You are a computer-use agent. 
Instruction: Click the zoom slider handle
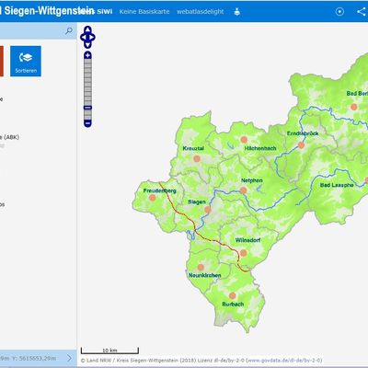tap(87, 108)
